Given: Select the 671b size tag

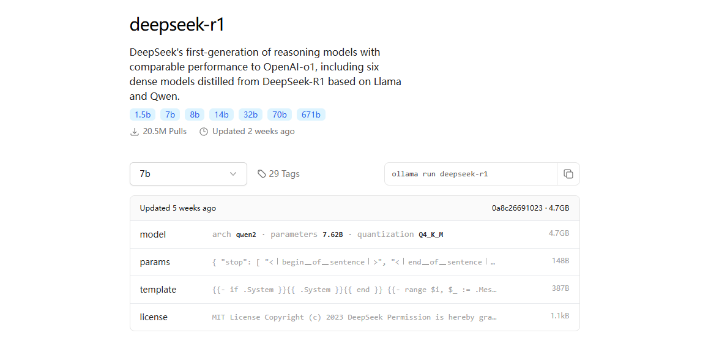Looking at the screenshot, I should (311, 114).
